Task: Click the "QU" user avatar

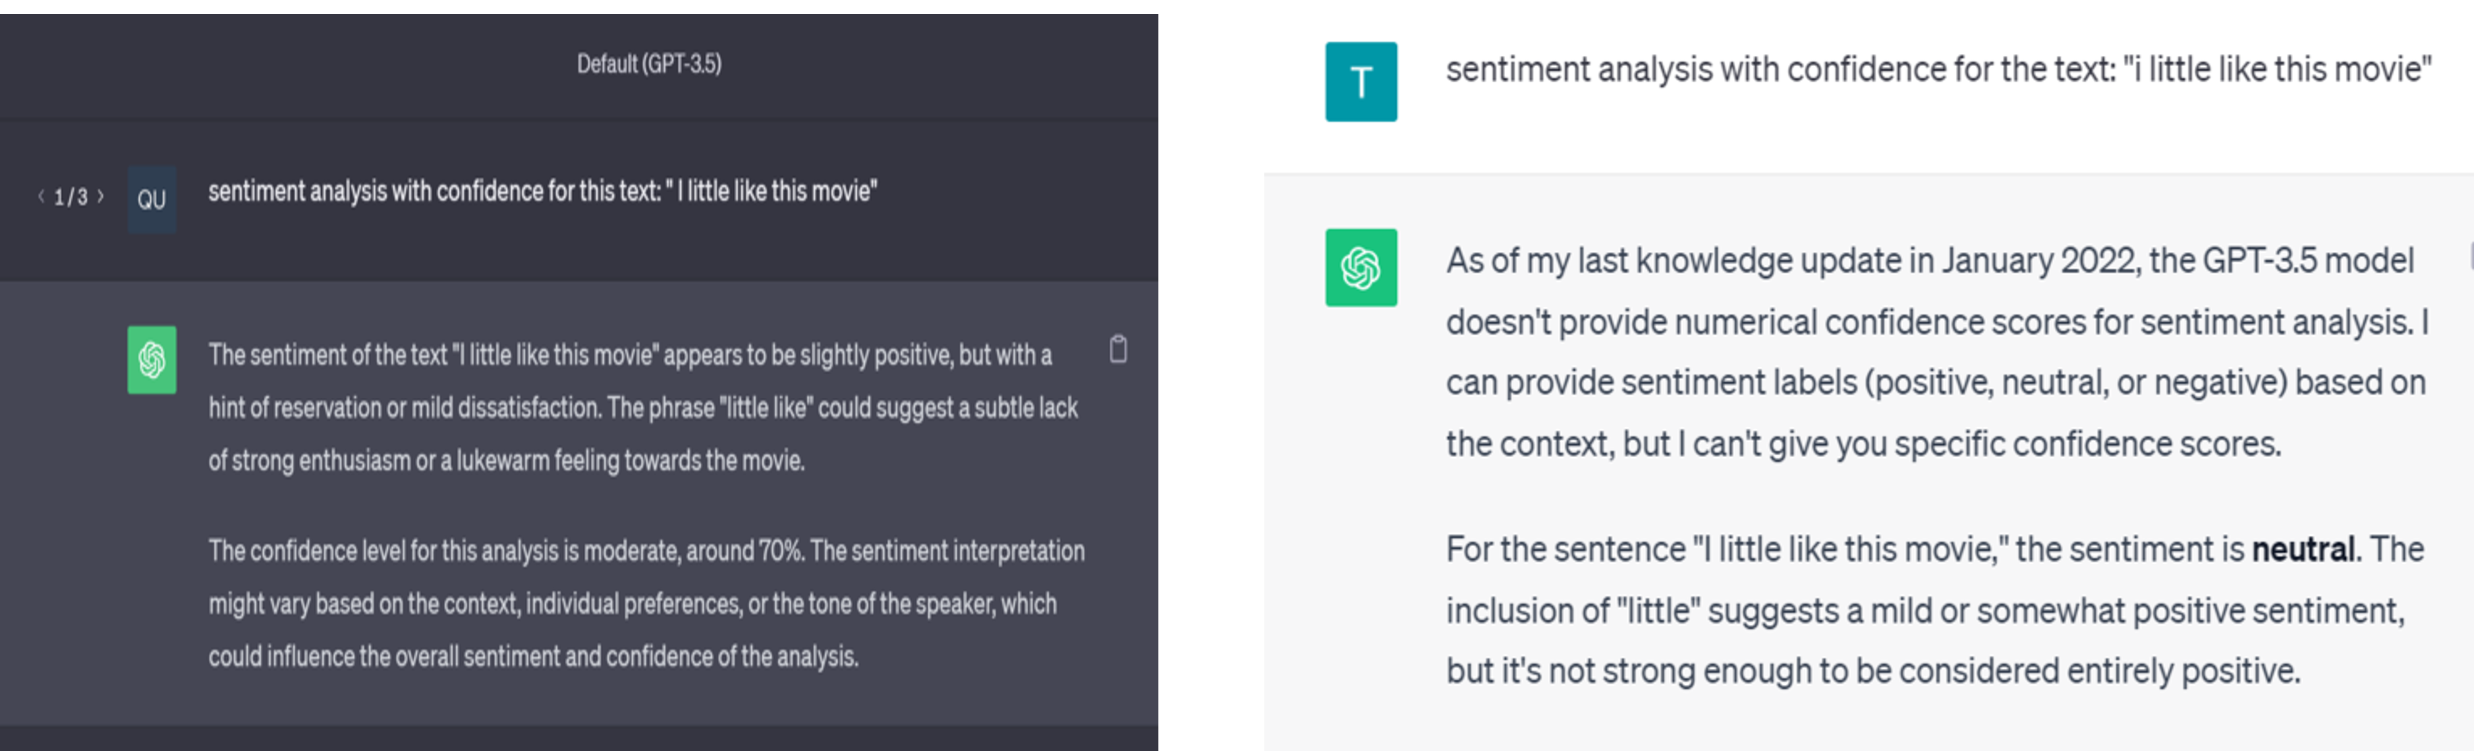Action: pyautogui.click(x=152, y=200)
